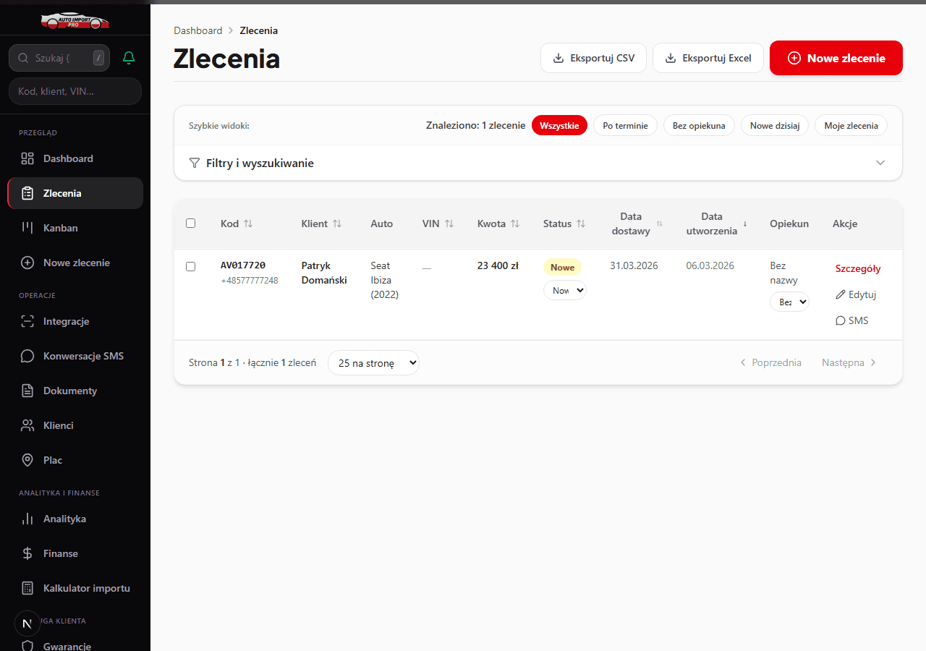Click client name Patryk Domański
926x651 pixels.
324,273
